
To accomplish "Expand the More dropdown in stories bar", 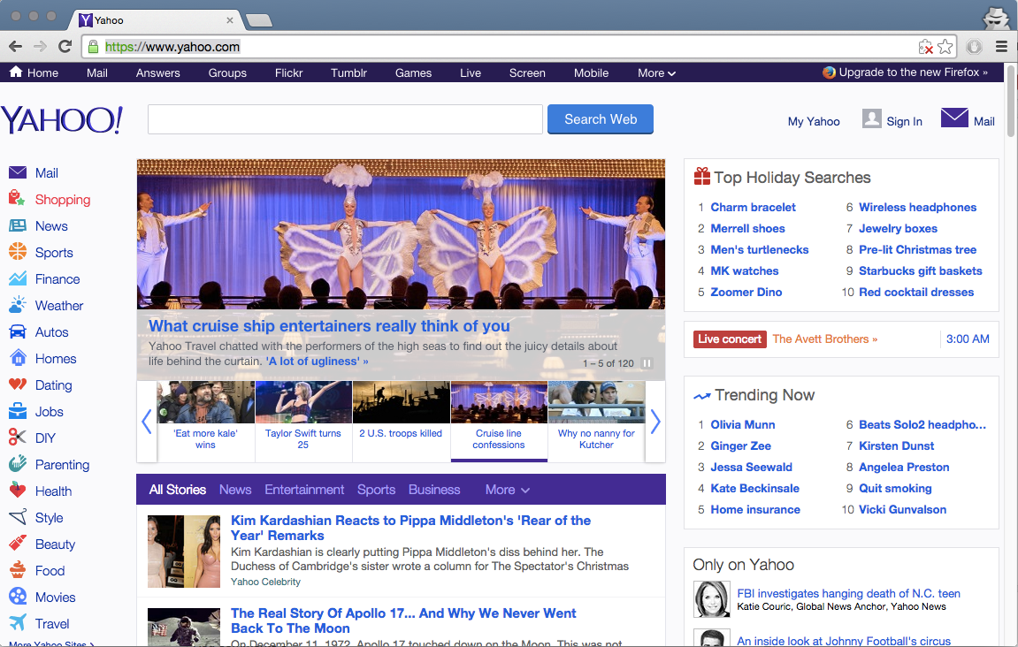I will [x=507, y=490].
